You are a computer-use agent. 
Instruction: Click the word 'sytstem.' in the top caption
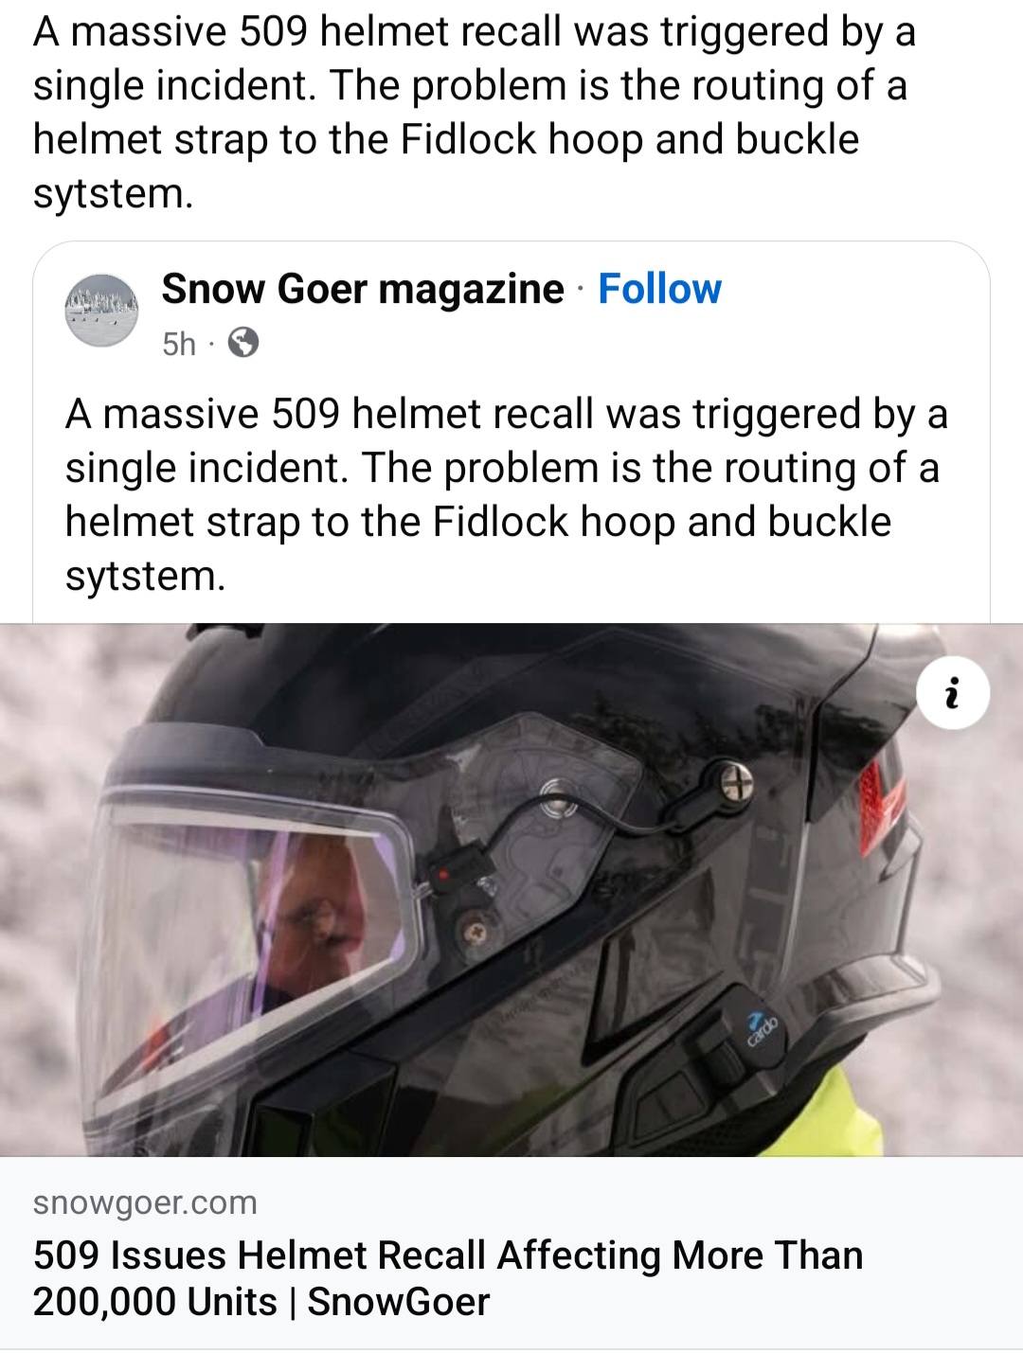tap(113, 193)
